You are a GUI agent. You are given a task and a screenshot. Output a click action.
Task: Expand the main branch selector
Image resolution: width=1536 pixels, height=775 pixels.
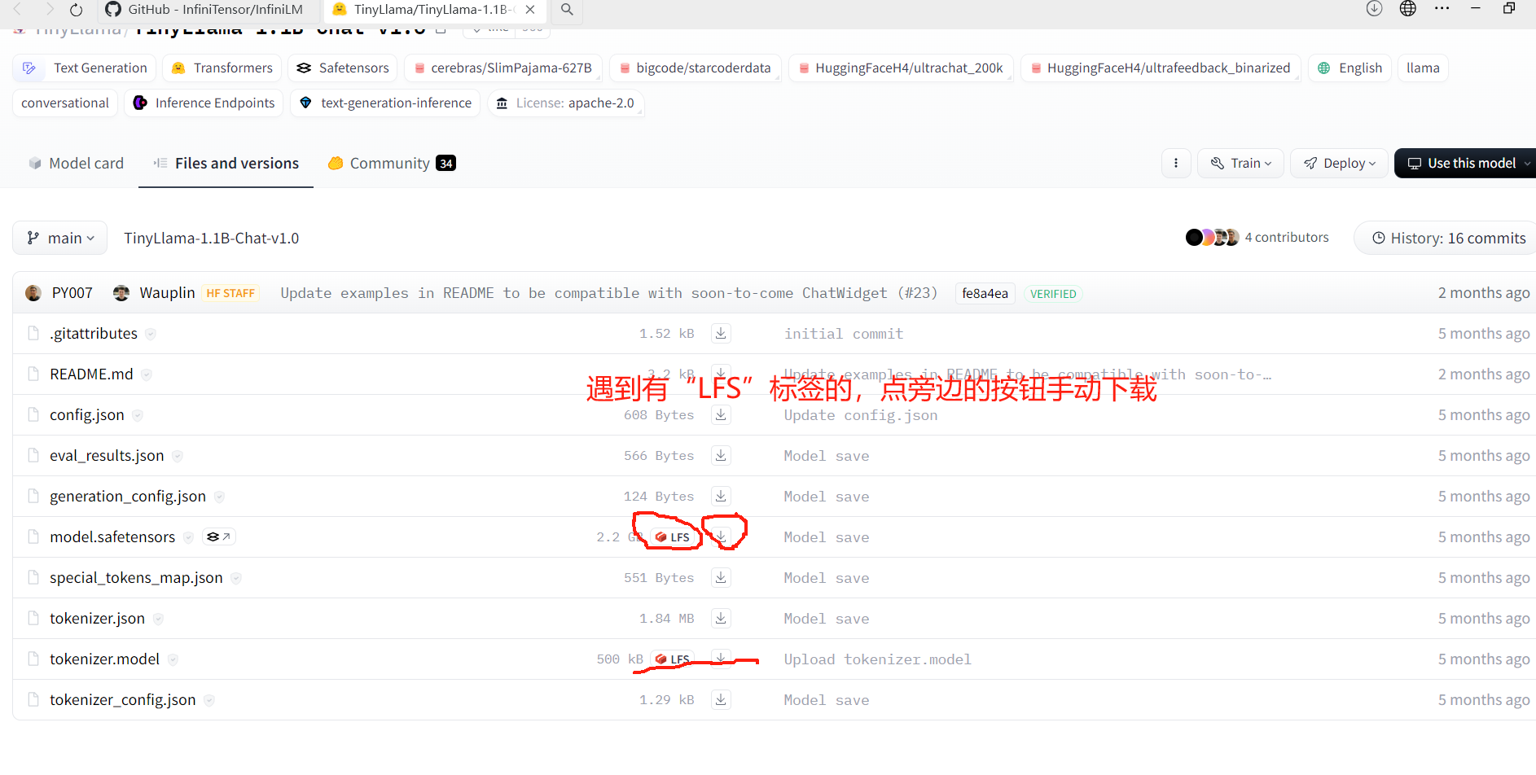click(59, 237)
